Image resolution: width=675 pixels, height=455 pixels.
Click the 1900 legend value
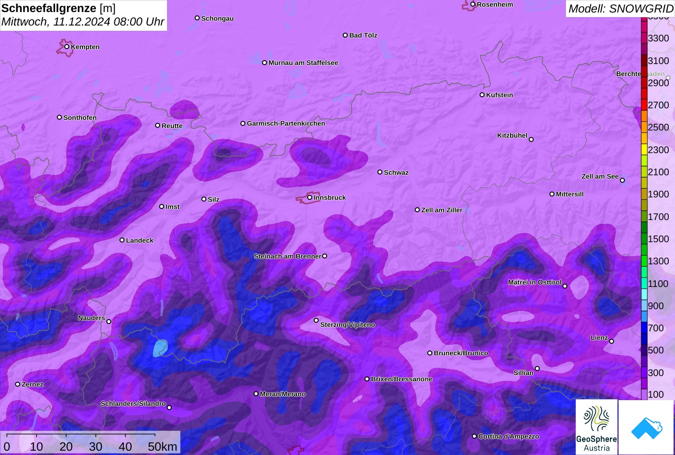659,194
